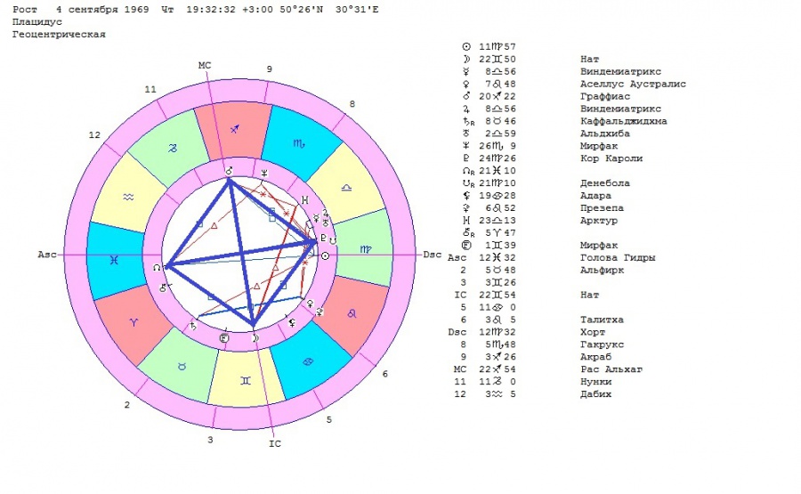Click the Asc label left of the wheel
801x494 pixels.
(47, 255)
